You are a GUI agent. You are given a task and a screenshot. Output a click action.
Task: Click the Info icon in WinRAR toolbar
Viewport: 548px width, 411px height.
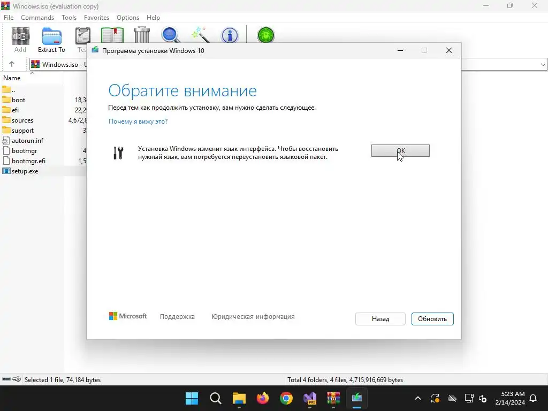point(230,35)
